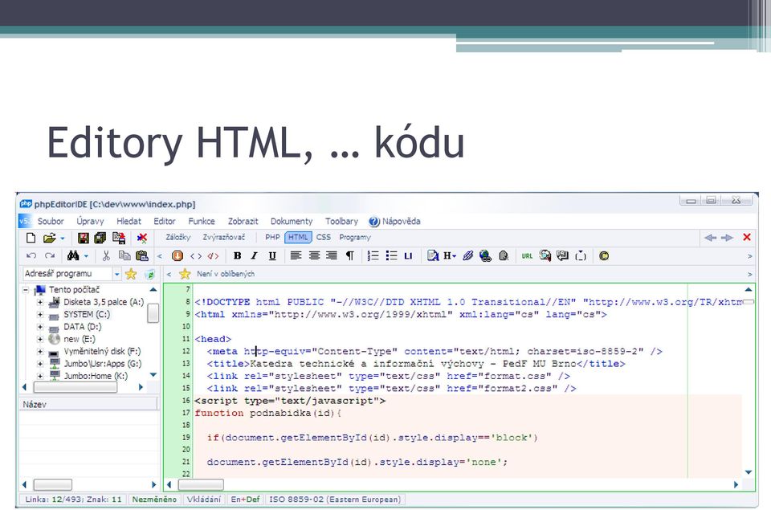Click the Undo arrow
The height and width of the screenshot is (510, 771).
click(x=31, y=255)
